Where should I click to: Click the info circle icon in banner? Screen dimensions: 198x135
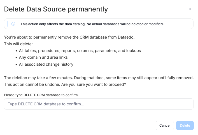(x=13, y=24)
